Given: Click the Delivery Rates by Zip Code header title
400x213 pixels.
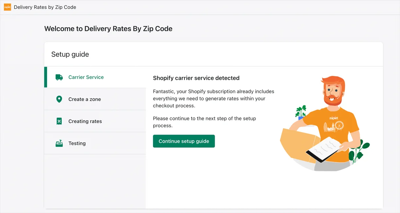Looking at the screenshot, I should click(45, 7).
